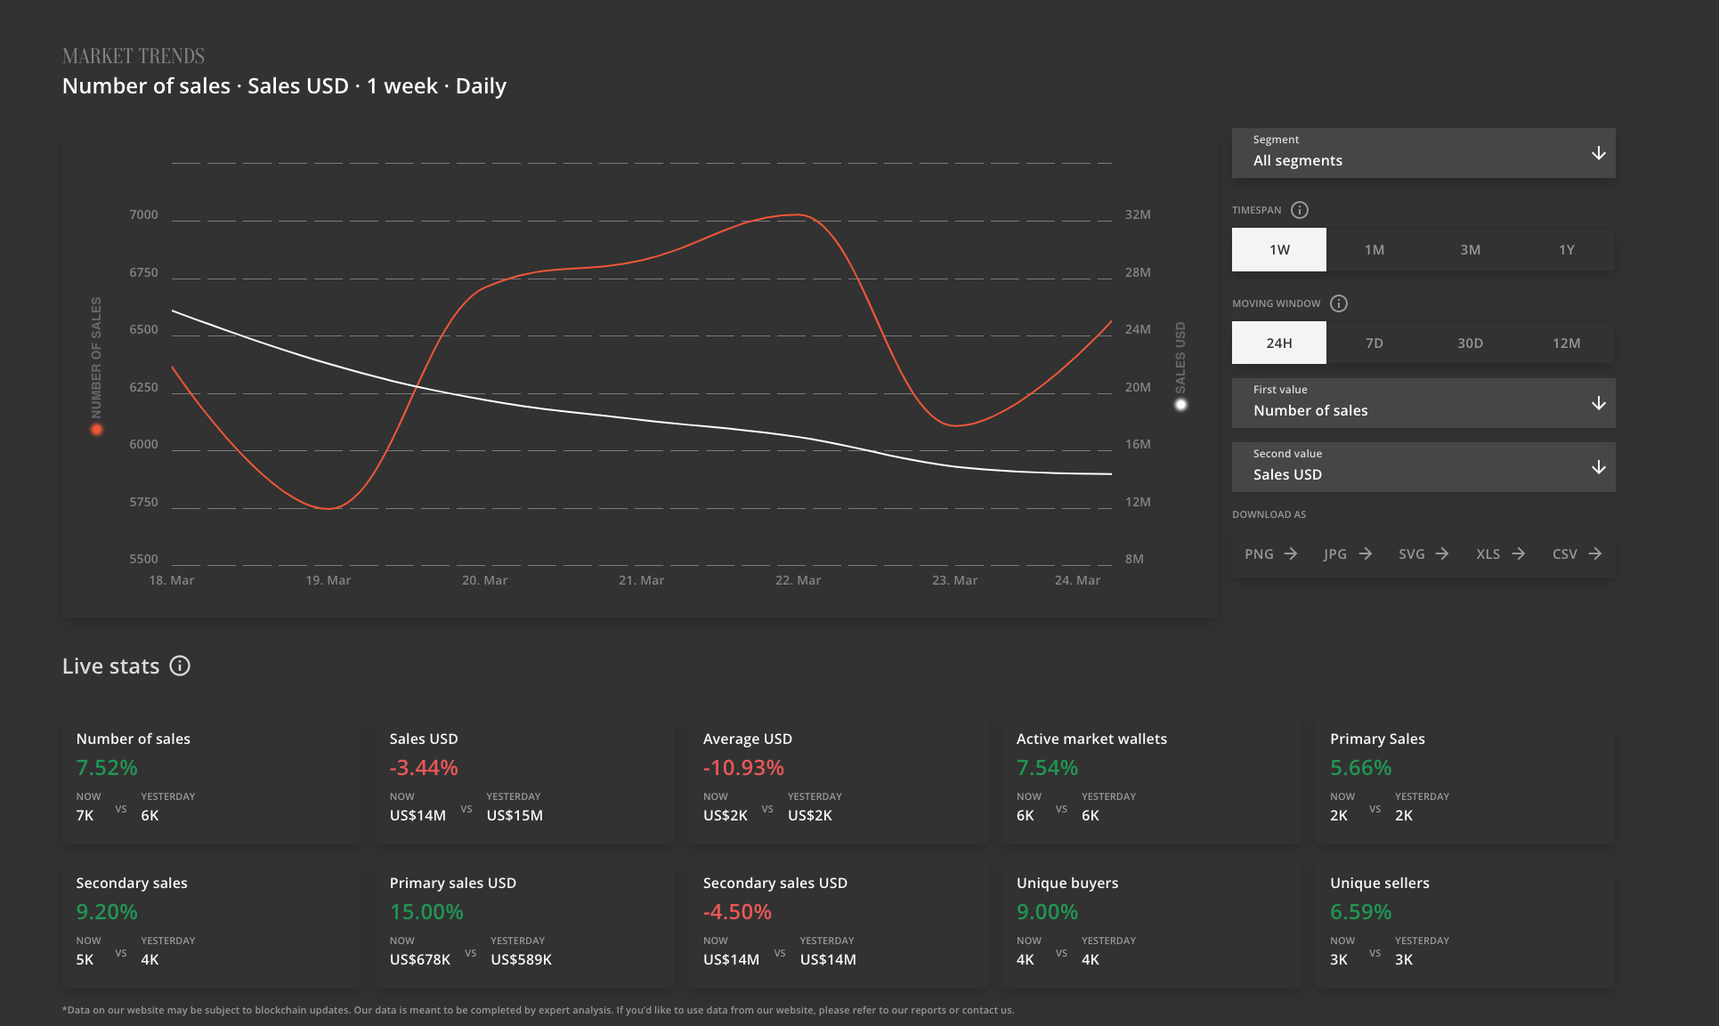
Task: Select the 1M timespan option
Action: click(1374, 250)
